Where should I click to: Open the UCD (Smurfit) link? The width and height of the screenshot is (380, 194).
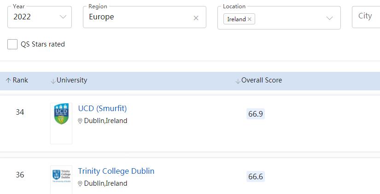pos(102,108)
